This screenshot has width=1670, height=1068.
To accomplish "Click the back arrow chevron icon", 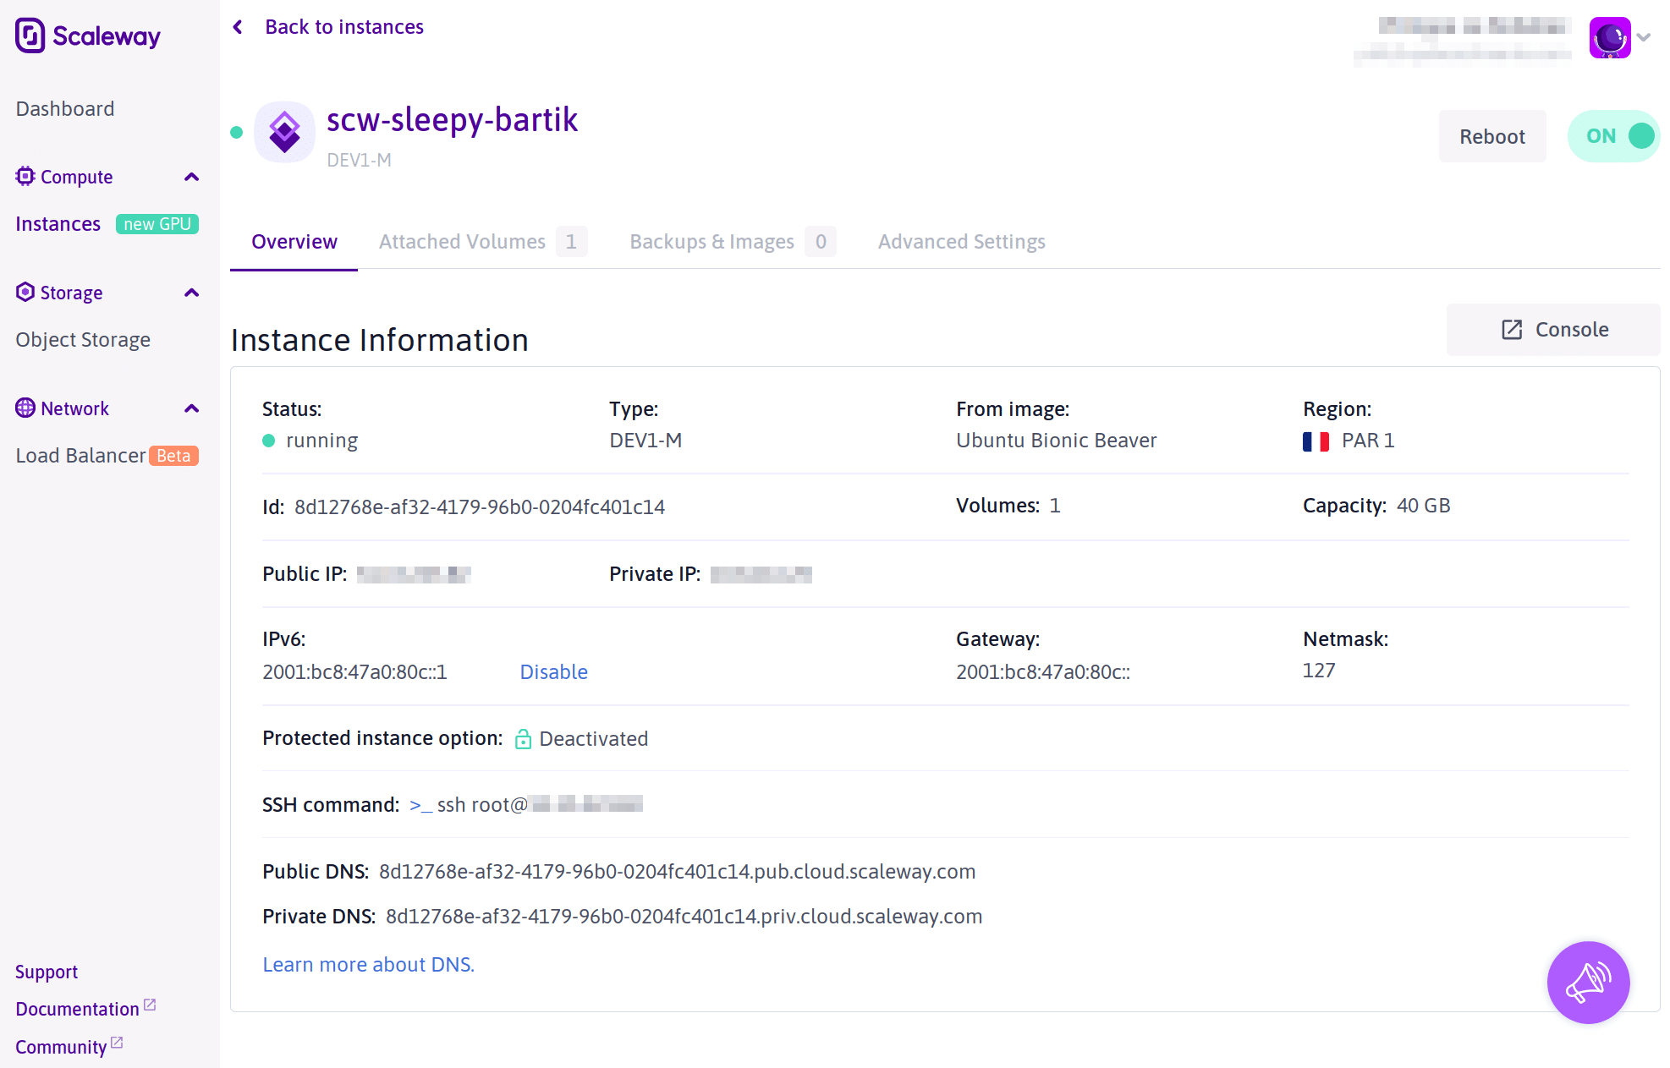I will click(x=238, y=27).
